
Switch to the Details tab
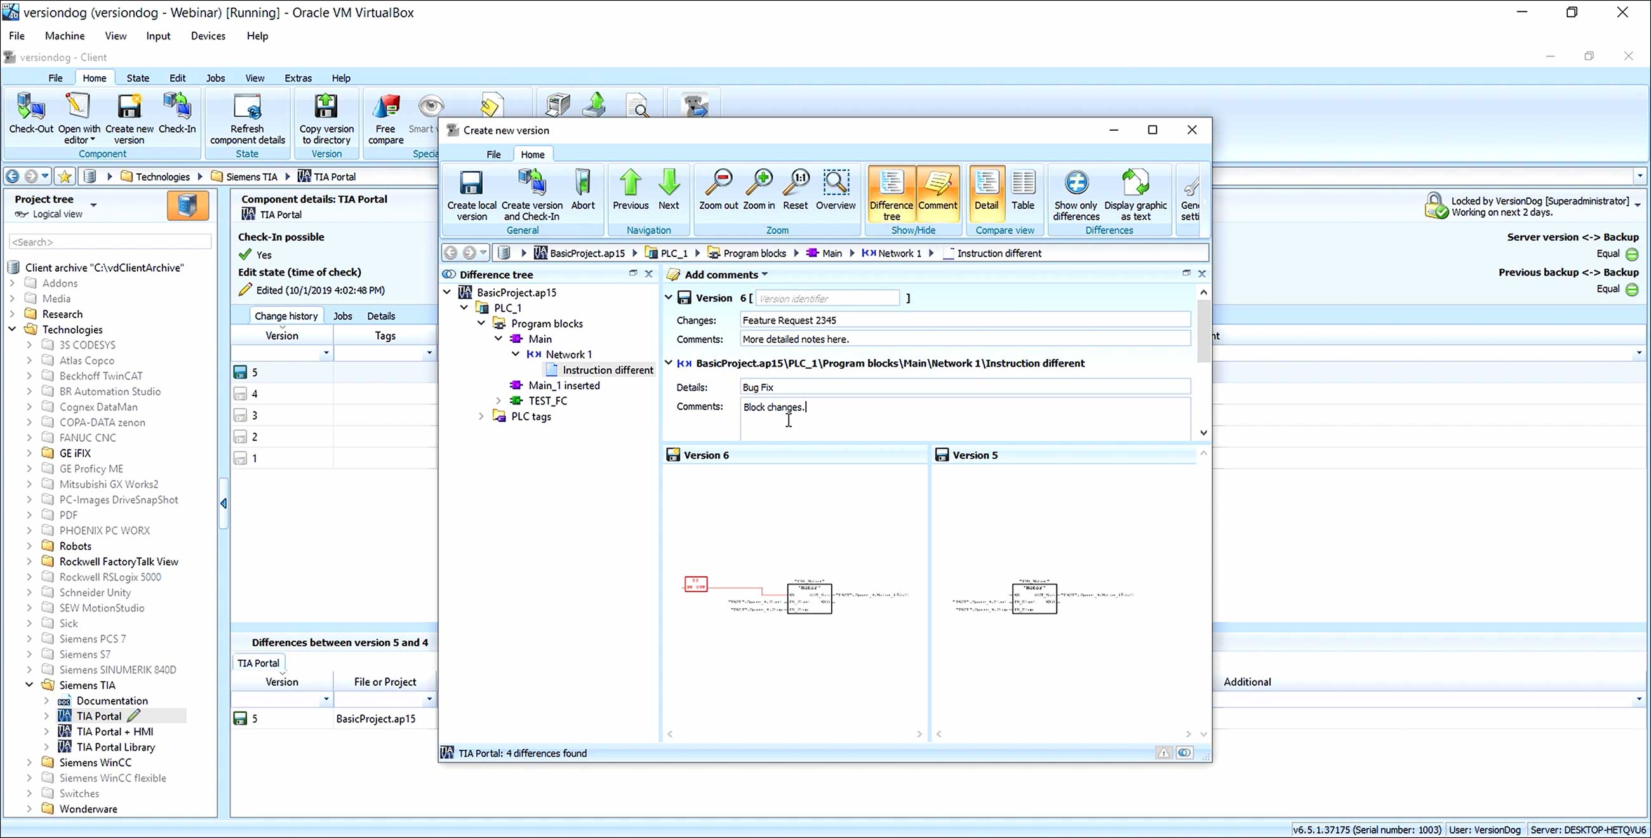click(x=381, y=316)
